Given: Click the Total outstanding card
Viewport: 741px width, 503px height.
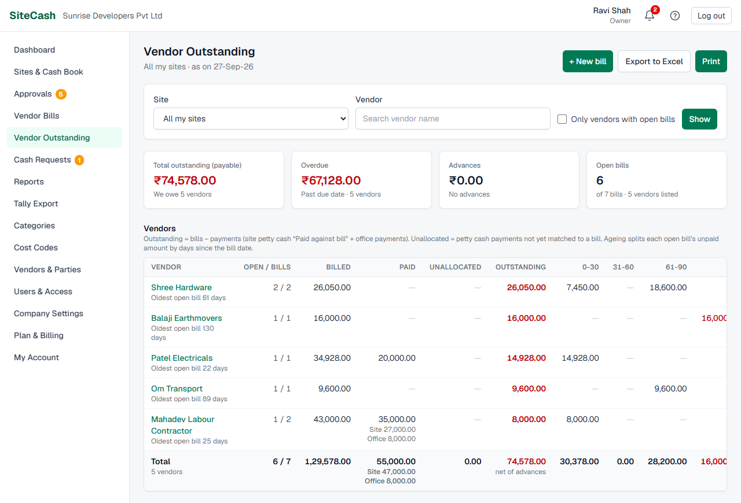Looking at the screenshot, I should [214, 180].
